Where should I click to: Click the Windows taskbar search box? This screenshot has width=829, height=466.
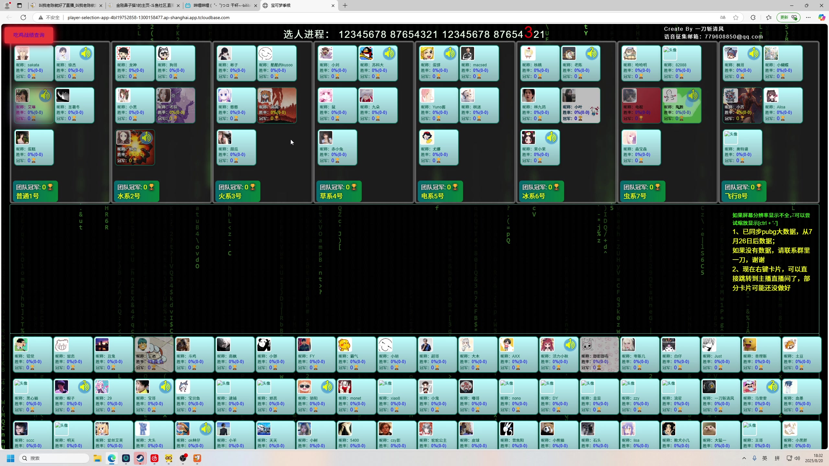[54, 458]
